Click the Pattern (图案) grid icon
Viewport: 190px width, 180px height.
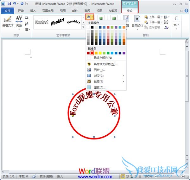(x=89, y=87)
